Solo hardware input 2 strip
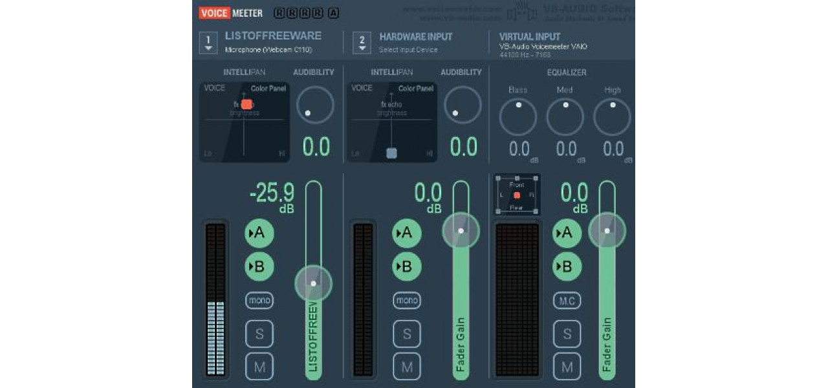 [407, 334]
